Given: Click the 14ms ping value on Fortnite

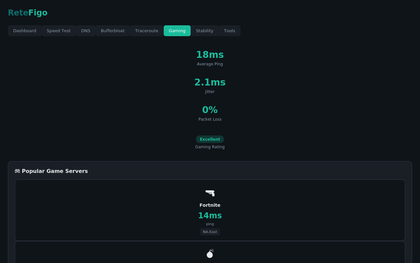Looking at the screenshot, I should tap(210, 215).
